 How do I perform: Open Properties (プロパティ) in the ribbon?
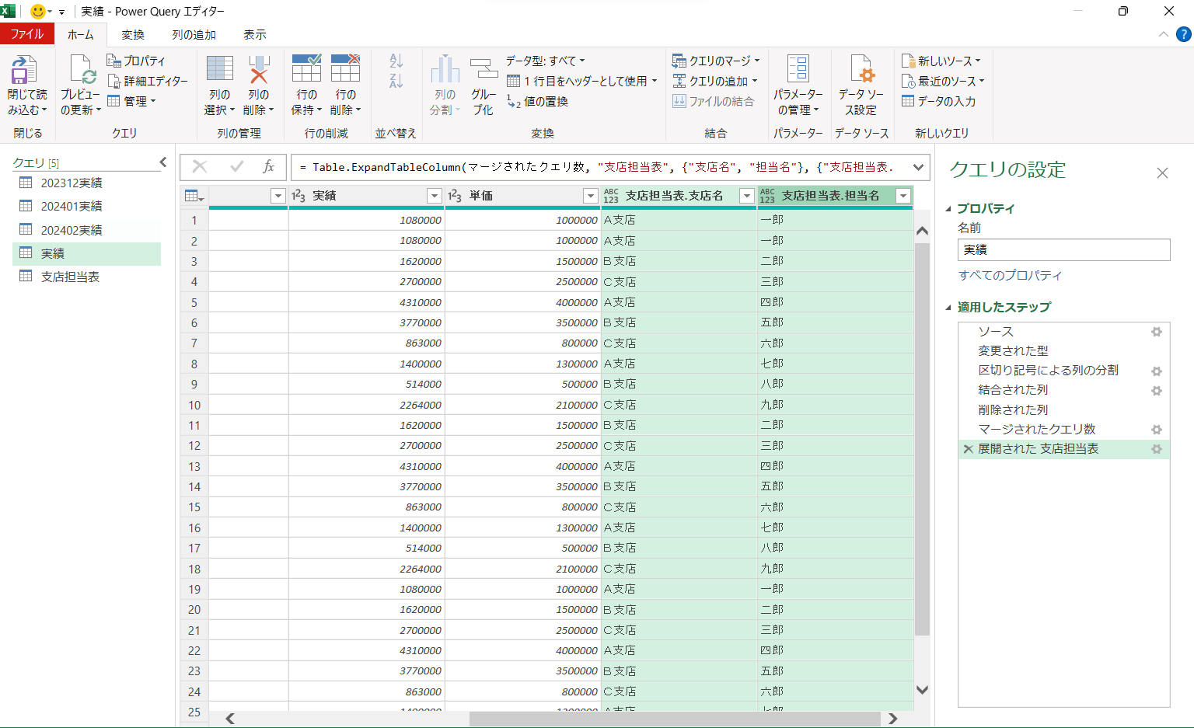[x=136, y=61]
